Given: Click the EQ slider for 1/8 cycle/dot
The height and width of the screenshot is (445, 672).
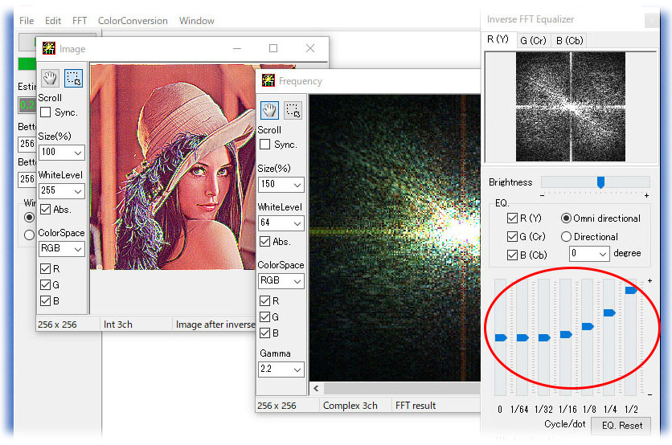Looking at the screenshot, I should [588, 327].
